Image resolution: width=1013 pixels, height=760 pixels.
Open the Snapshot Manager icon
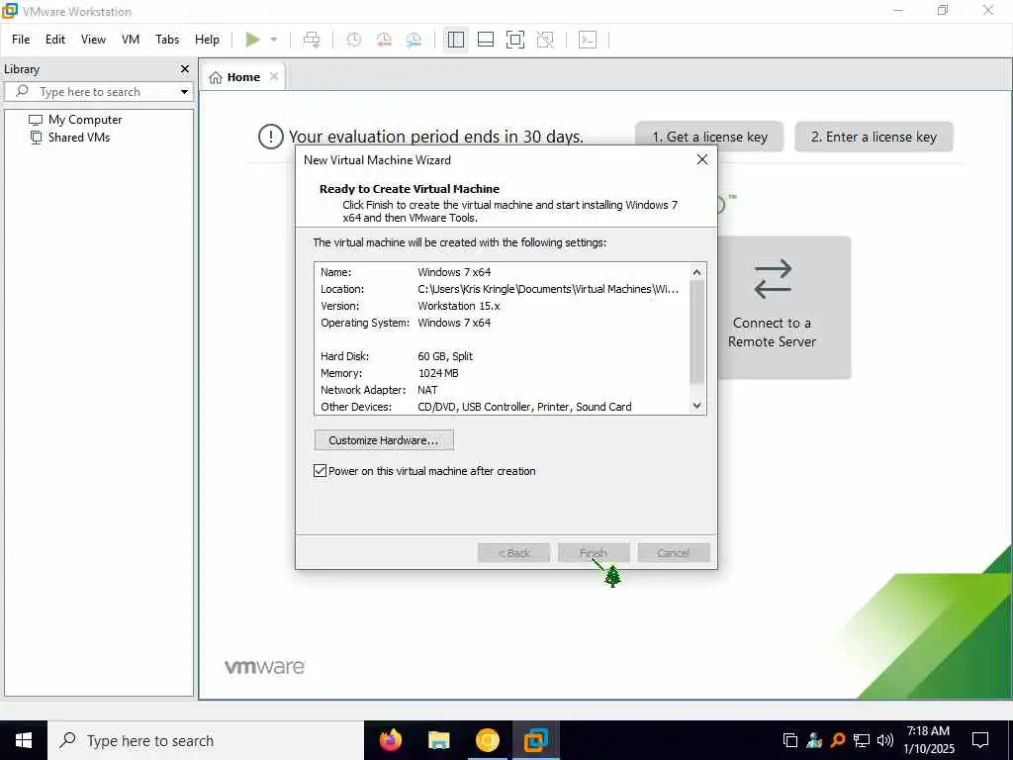pyautogui.click(x=414, y=40)
